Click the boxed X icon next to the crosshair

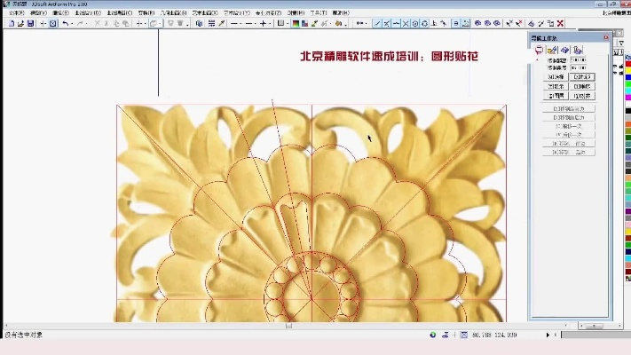tap(52, 23)
